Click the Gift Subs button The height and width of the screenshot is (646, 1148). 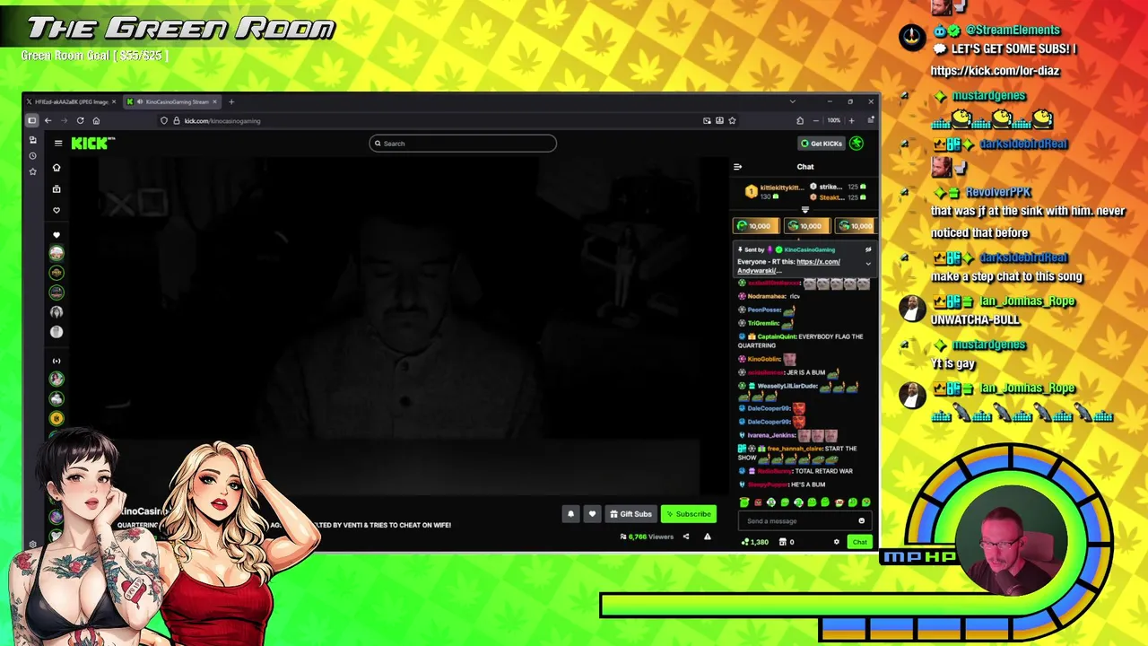click(x=631, y=514)
